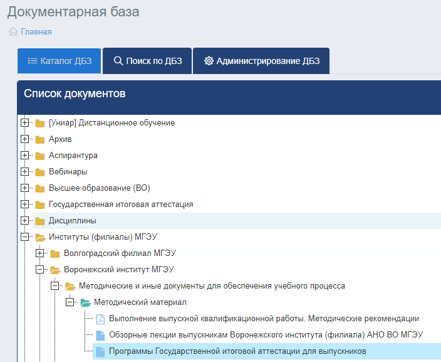This screenshot has height=362, width=441.
Task: Go to the Главная breadcrumb link
Action: [x=36, y=32]
